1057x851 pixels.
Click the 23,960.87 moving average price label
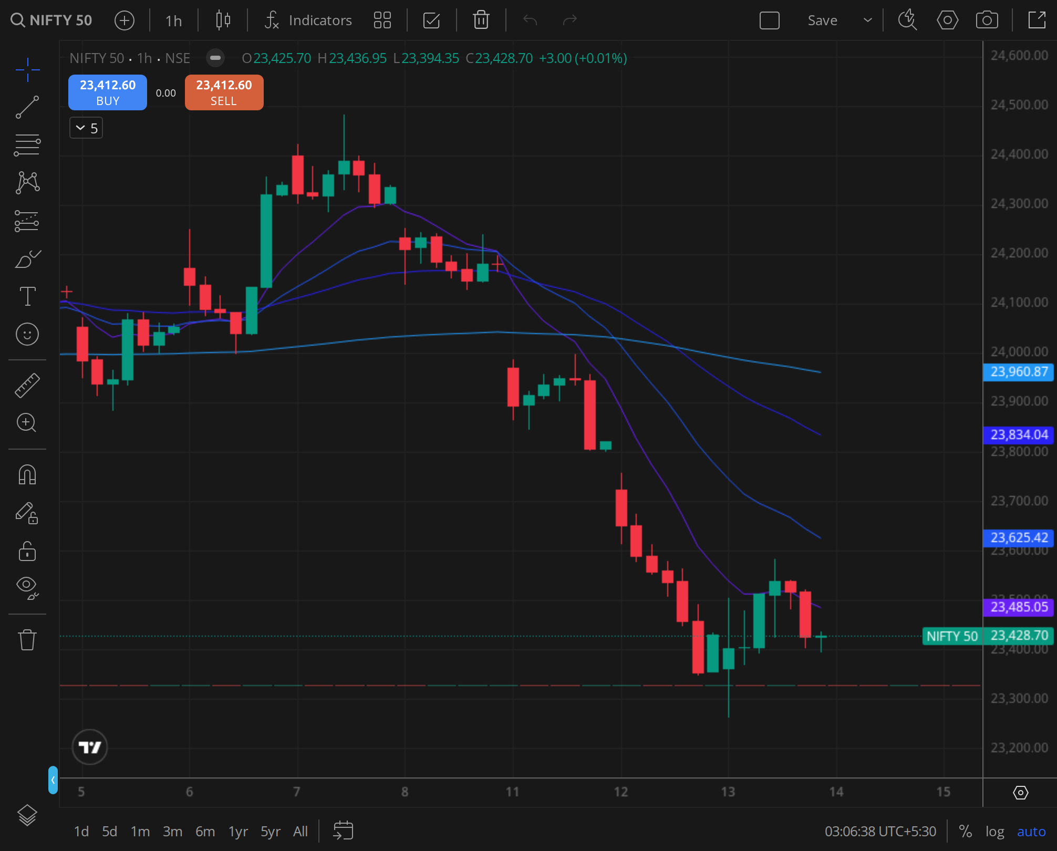pos(1019,372)
